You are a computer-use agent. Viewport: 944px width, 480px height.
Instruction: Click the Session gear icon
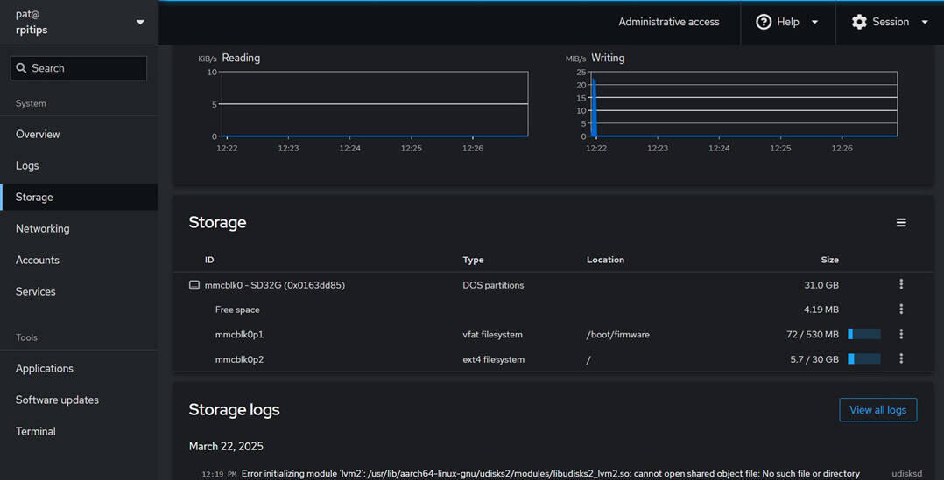[x=859, y=22]
